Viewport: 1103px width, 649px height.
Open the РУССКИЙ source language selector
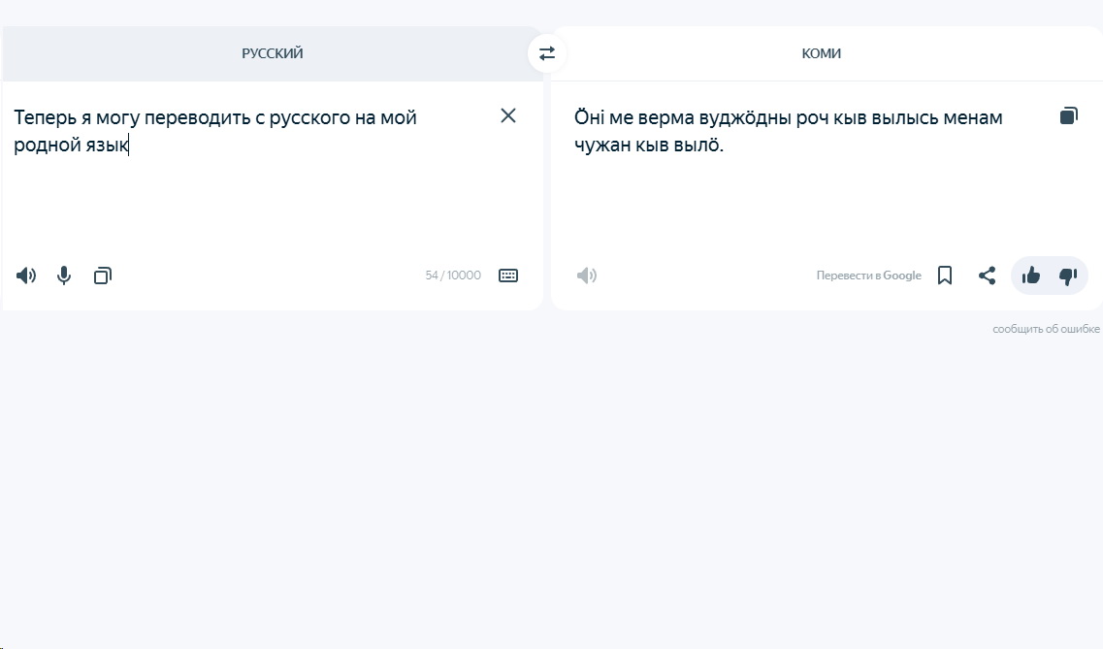(273, 53)
